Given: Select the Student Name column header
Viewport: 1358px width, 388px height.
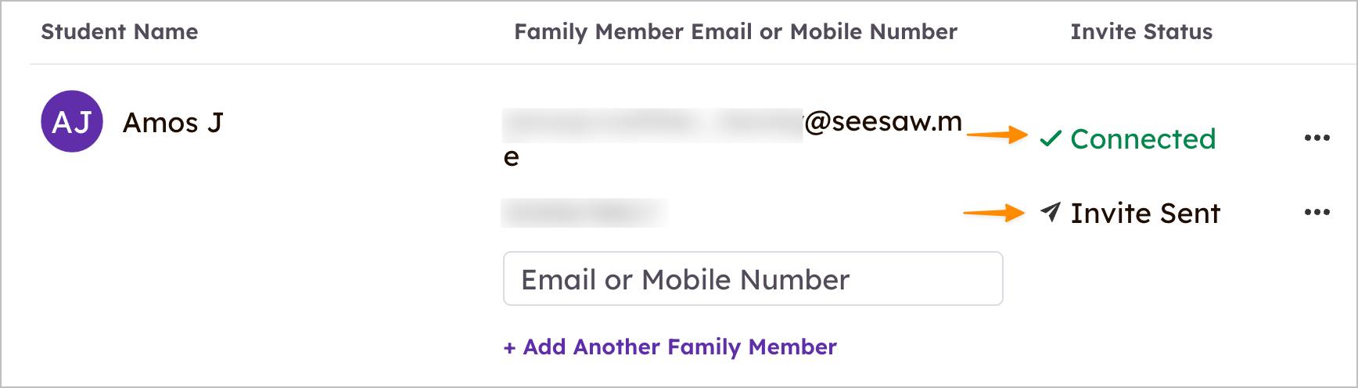Looking at the screenshot, I should (x=120, y=32).
